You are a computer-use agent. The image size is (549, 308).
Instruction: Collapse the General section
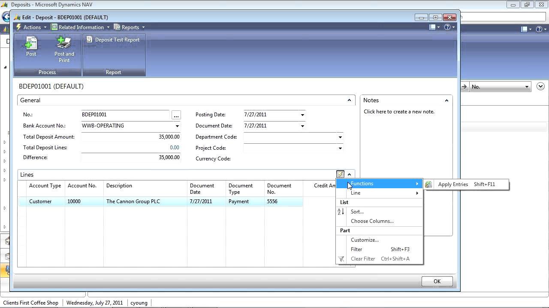coord(349,100)
